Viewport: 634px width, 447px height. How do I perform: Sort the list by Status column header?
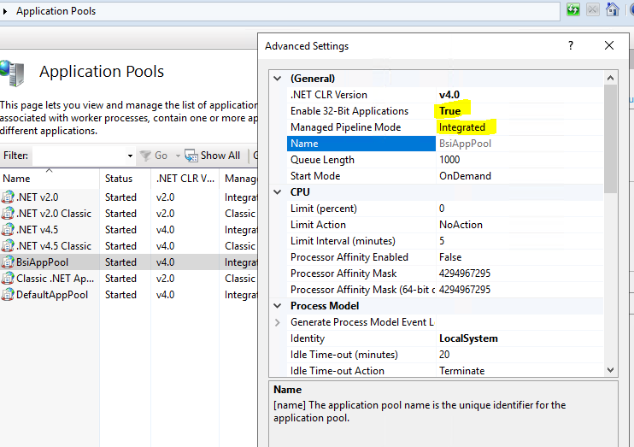119,179
